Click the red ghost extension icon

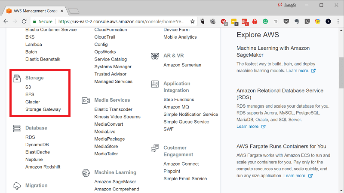pos(255,21)
